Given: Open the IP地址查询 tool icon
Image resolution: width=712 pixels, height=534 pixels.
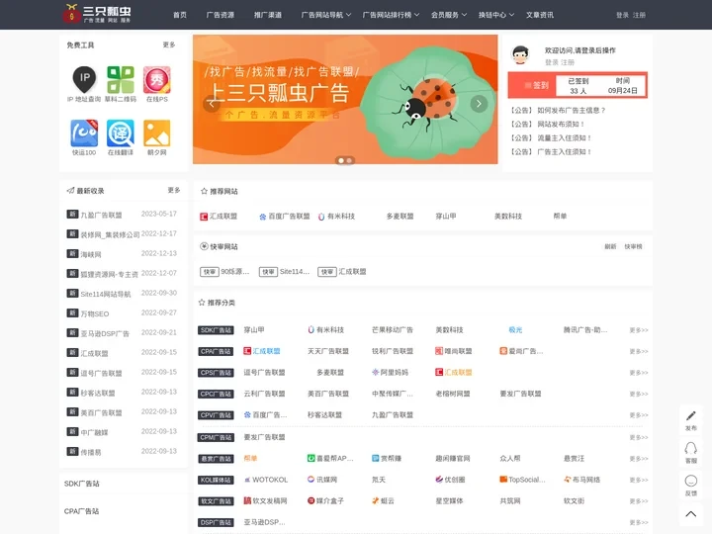Looking at the screenshot, I should click(x=84, y=79).
